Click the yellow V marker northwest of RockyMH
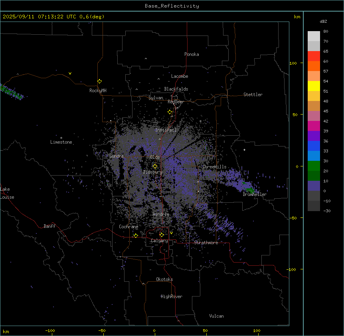Viewport: 344px width, 336px height. coord(70,73)
